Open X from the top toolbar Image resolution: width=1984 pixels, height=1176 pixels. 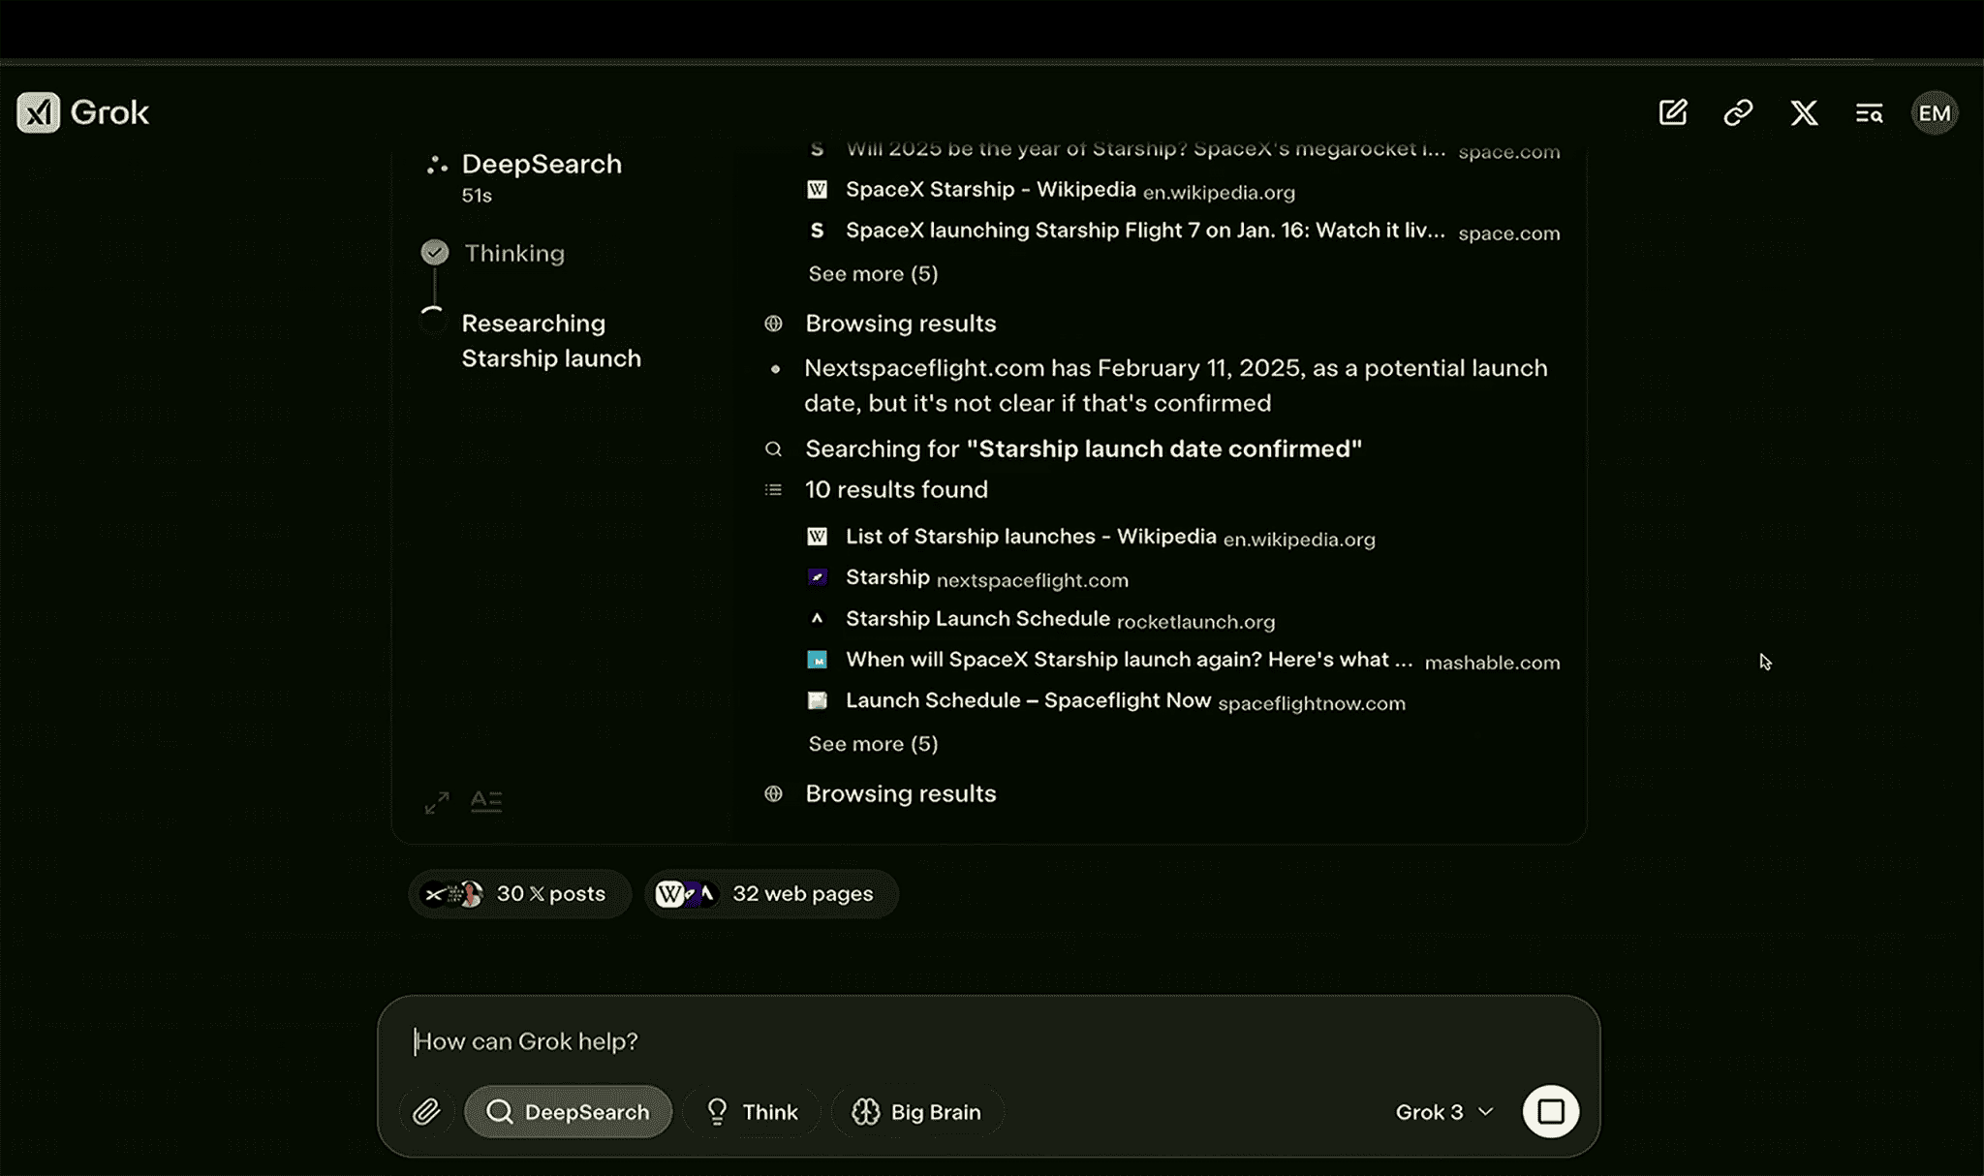point(1804,111)
